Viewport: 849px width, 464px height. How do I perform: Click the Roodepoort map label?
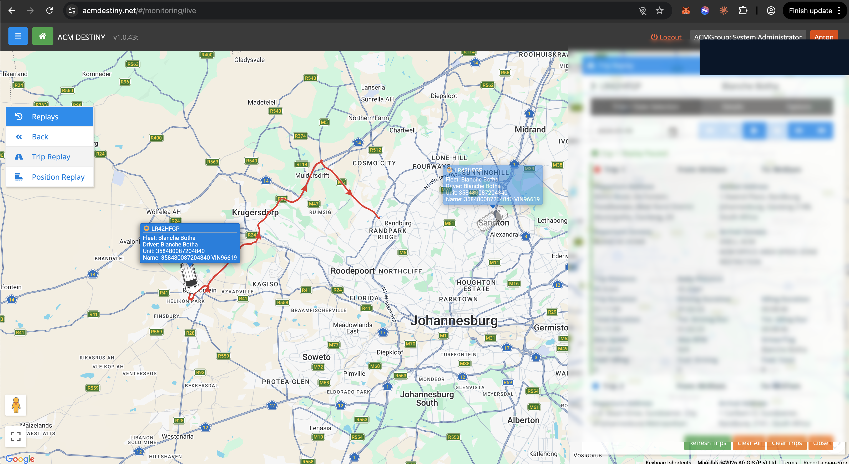pyautogui.click(x=352, y=271)
